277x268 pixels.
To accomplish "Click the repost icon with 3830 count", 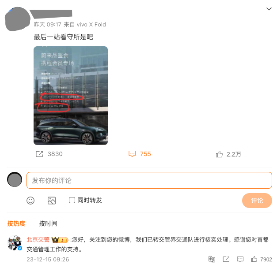I will click(x=39, y=154).
